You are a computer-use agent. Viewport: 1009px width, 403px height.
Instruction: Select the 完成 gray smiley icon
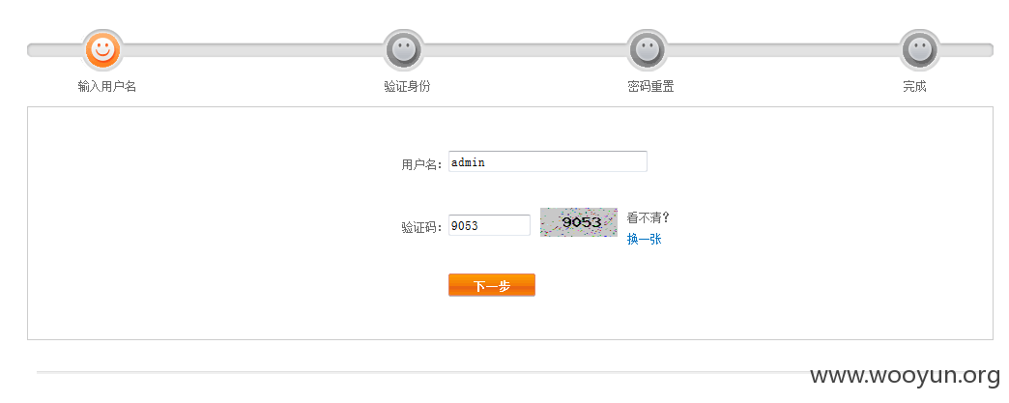[x=919, y=49]
